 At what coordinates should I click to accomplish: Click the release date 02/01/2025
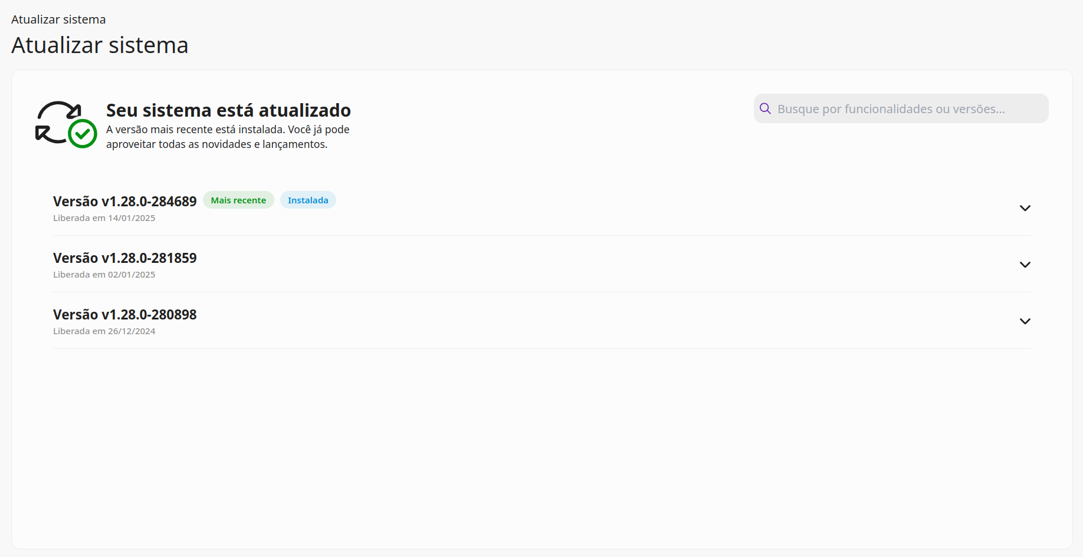[104, 274]
